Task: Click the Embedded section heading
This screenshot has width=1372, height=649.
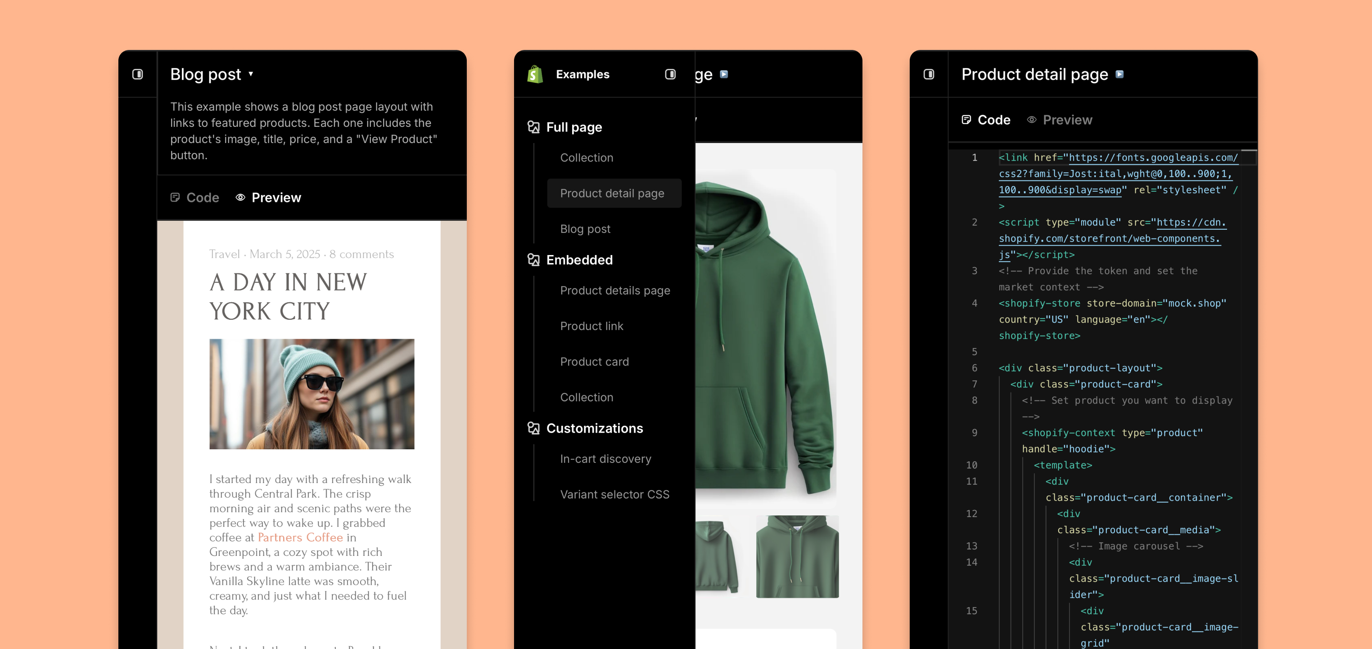Action: 579,259
